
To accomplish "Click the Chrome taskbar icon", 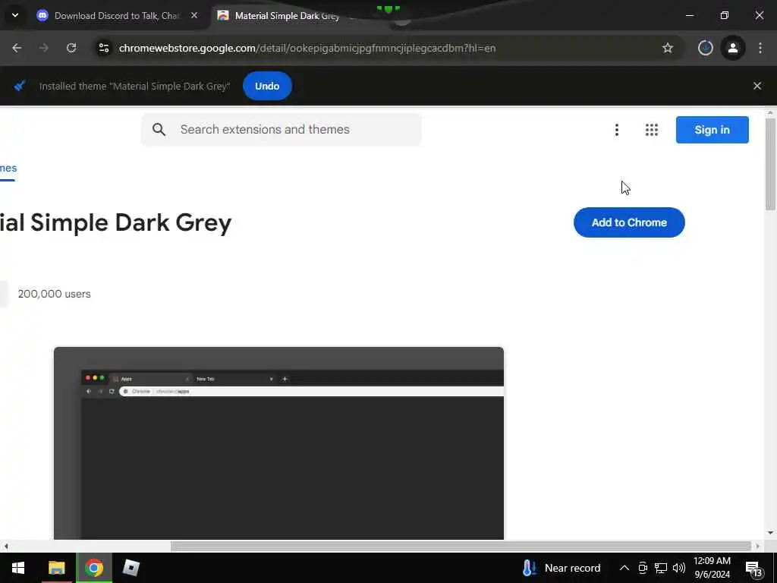I will coord(94,568).
